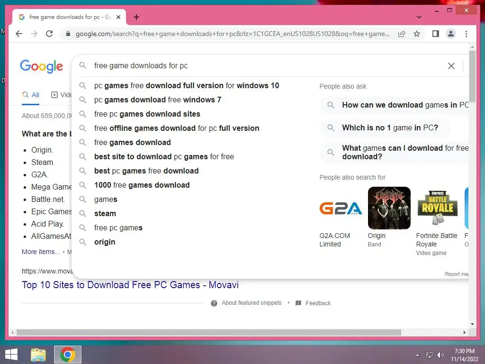The image size is (485, 364).
Task: Click the 'More items...' link
Action: [41, 252]
